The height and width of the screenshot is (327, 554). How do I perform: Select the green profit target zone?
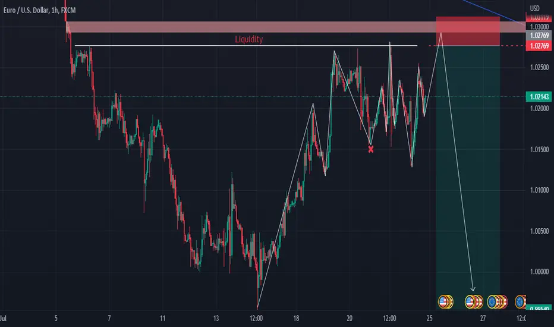tap(468, 178)
